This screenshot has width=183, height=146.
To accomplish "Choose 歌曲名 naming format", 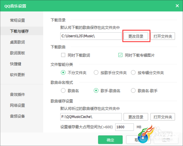I will point(63,91).
